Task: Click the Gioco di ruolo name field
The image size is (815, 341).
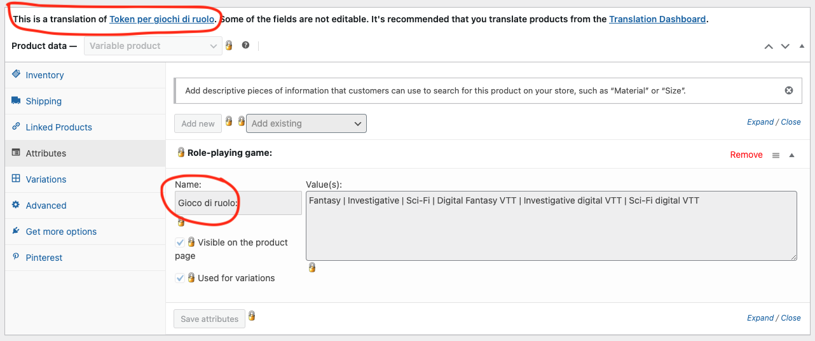Action: [238, 203]
